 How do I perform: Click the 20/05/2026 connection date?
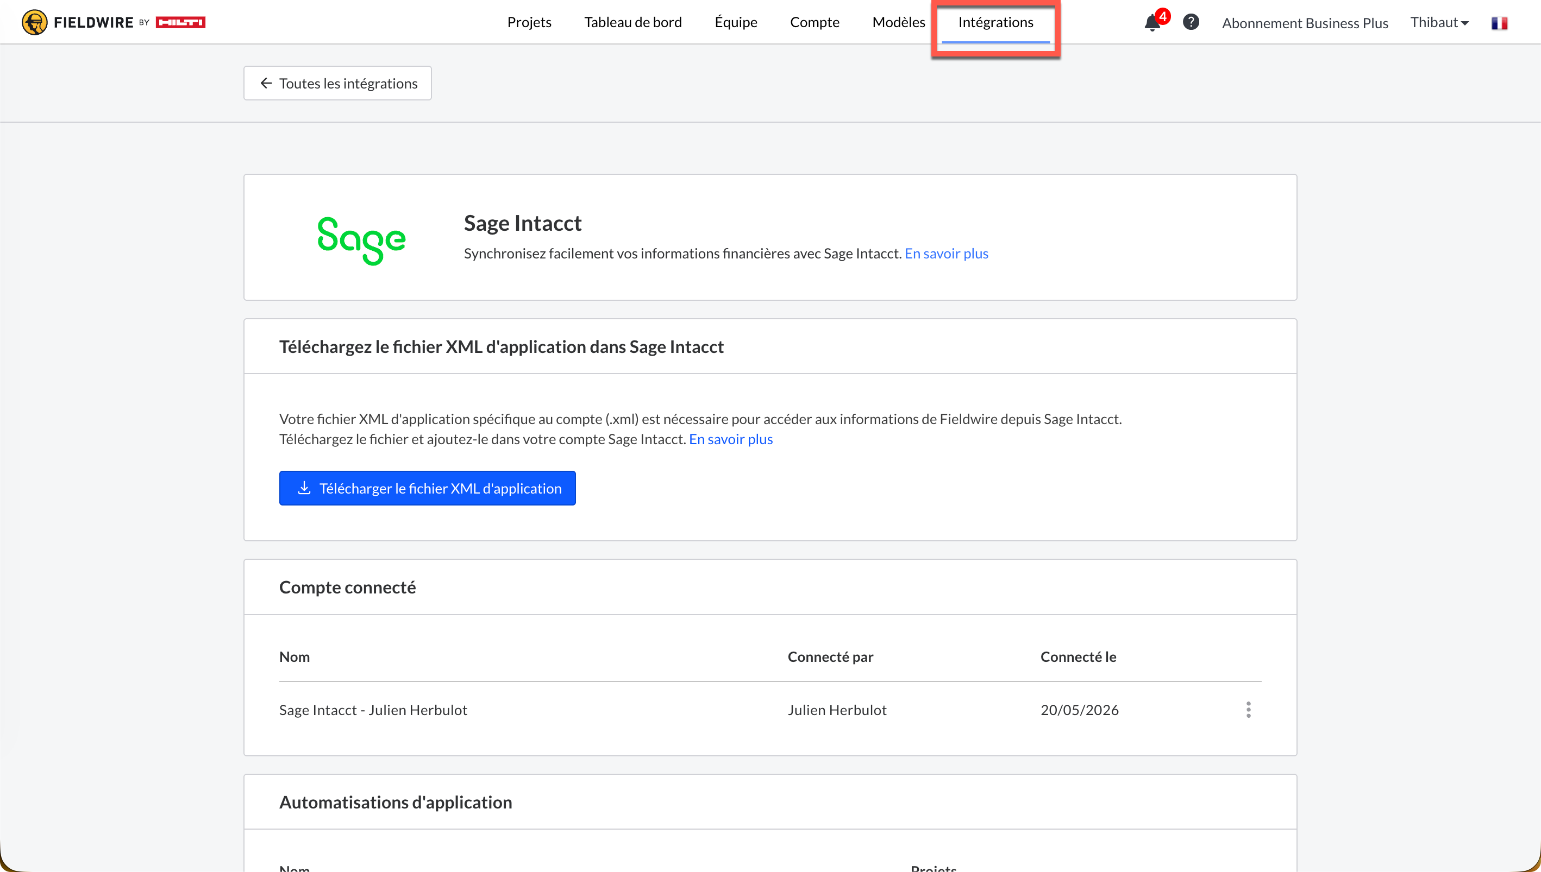(1079, 710)
